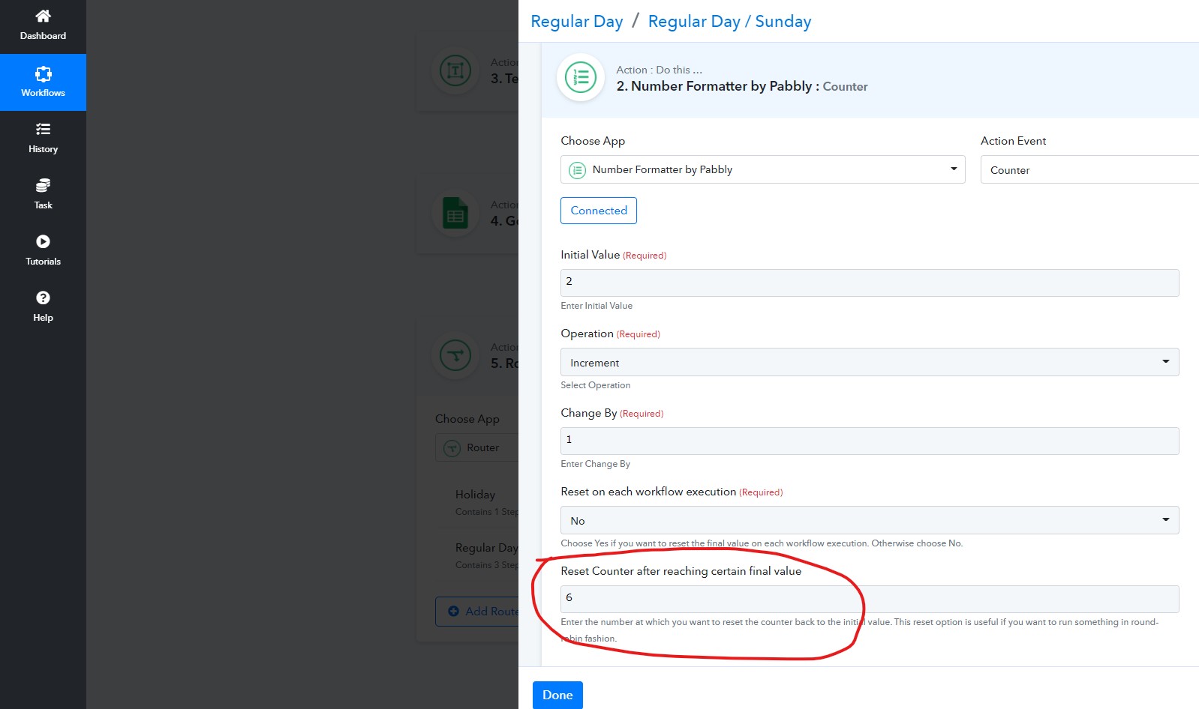Click the Choose App dropdown arrow
This screenshot has width=1199, height=709.
click(954, 169)
